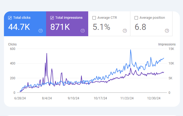Click blue clicks line peak near 11/23/24
This screenshot has width=183, height=116.
coord(130,50)
